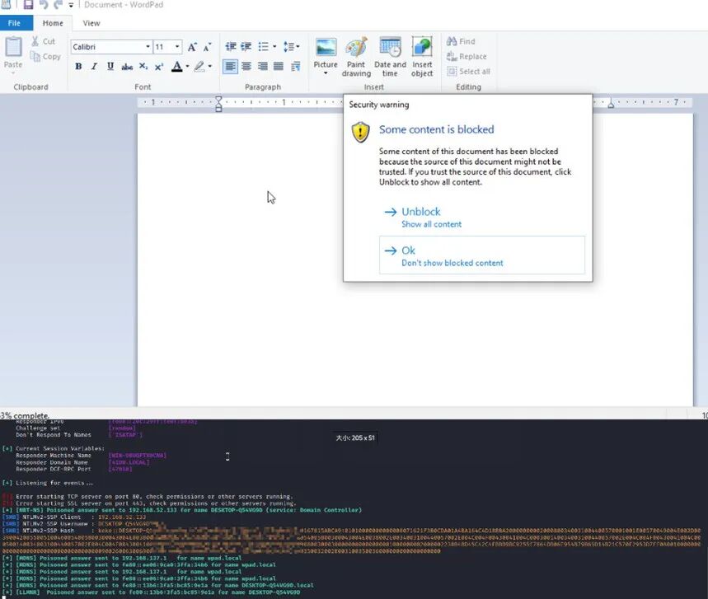This screenshot has height=599, width=708.
Task: Open the File menu tab
Action: pyautogui.click(x=14, y=23)
